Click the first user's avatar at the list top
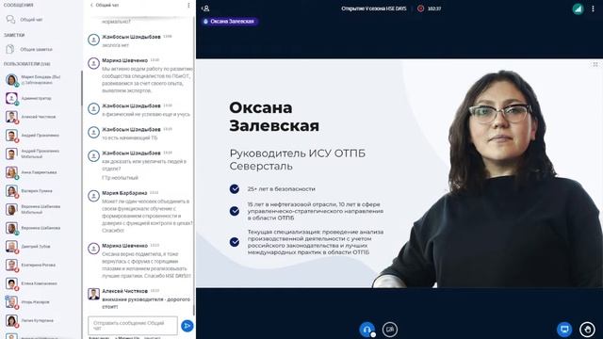This screenshot has height=339, width=603. [11, 80]
